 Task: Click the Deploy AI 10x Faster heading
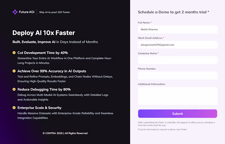[44, 33]
